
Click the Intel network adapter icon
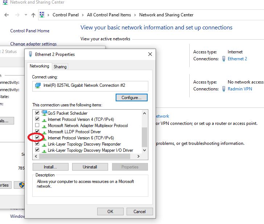coord(38,86)
